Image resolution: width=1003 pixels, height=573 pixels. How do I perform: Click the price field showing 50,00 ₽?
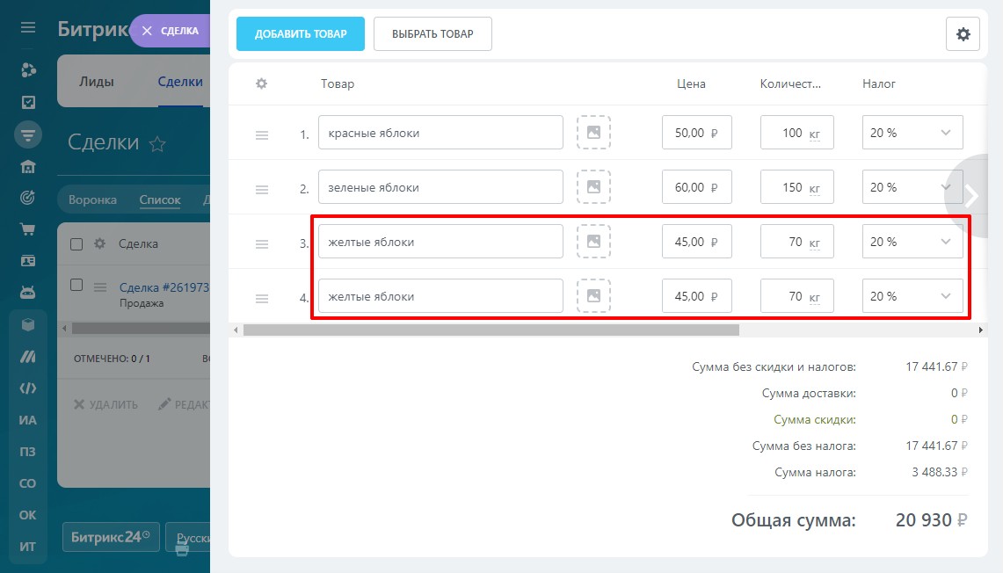[696, 133]
